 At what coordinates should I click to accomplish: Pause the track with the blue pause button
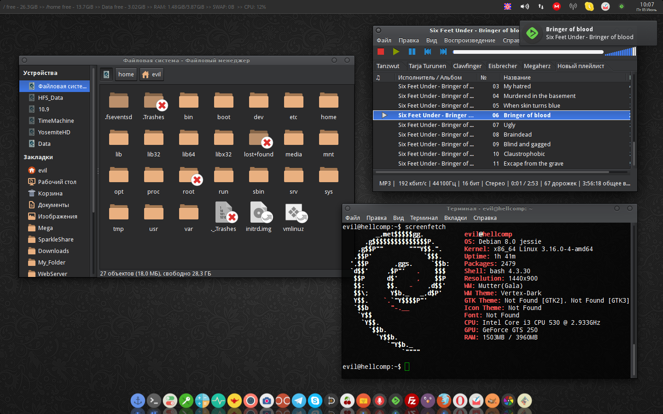click(412, 52)
